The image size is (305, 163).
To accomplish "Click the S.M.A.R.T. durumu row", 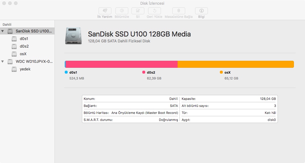I will coord(130,120).
